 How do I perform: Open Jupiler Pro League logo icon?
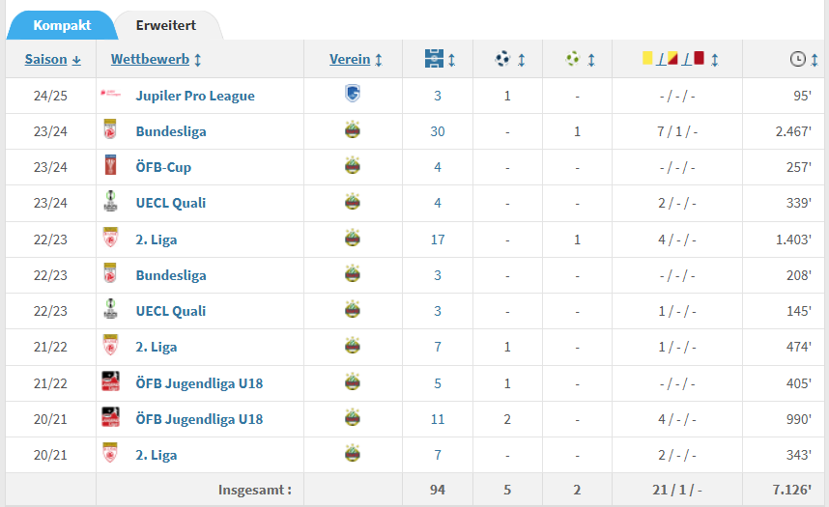[110, 94]
